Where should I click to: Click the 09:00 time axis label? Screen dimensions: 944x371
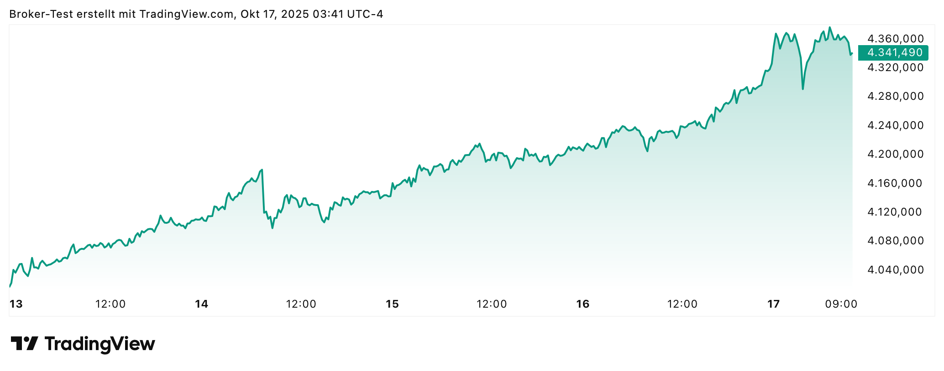pos(841,304)
